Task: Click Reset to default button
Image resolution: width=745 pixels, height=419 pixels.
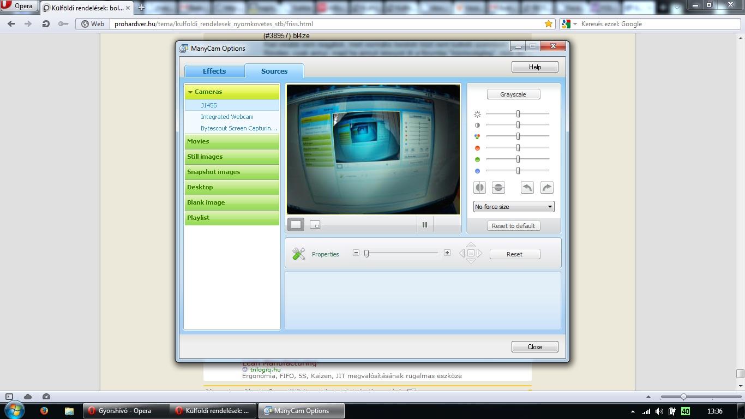Action: (513, 226)
